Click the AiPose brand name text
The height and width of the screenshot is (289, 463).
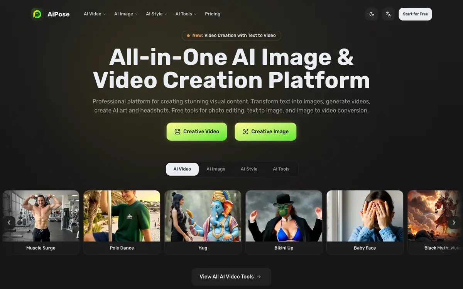[59, 14]
